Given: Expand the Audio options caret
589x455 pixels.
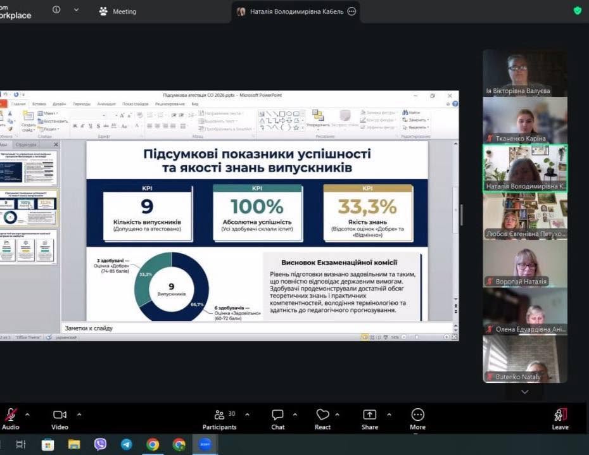Looking at the screenshot, I should (x=27, y=415).
